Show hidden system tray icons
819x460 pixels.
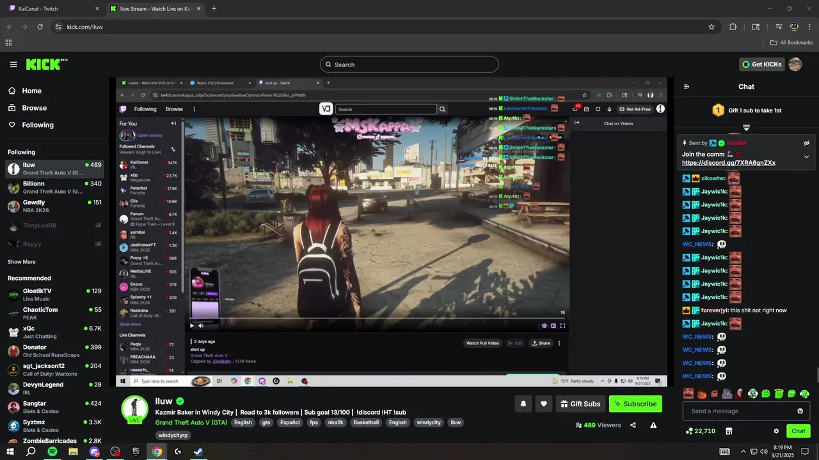(743, 452)
